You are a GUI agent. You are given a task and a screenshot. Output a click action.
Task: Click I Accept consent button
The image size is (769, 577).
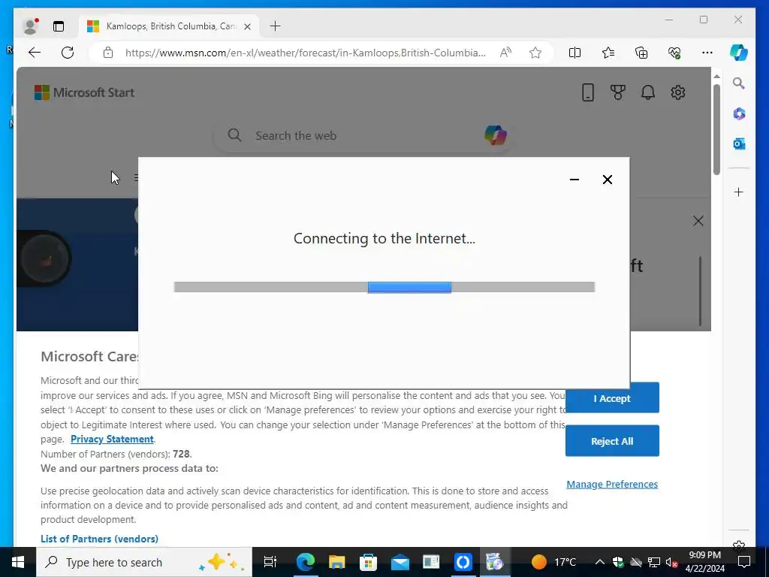coord(612,398)
